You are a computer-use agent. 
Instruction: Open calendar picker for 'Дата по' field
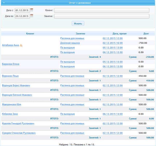[32, 16]
